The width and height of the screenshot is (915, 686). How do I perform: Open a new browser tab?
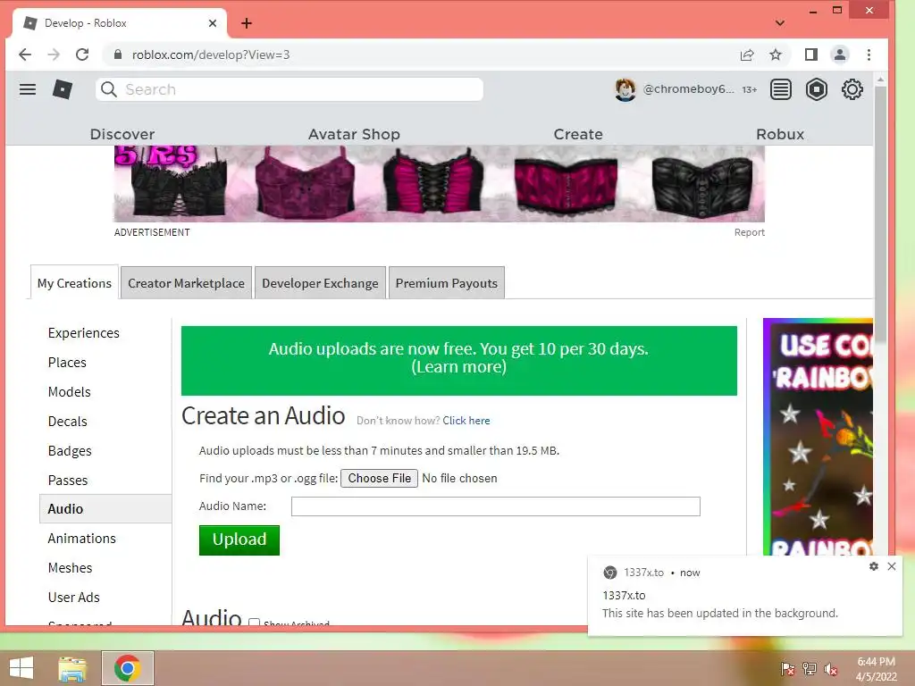point(247,23)
